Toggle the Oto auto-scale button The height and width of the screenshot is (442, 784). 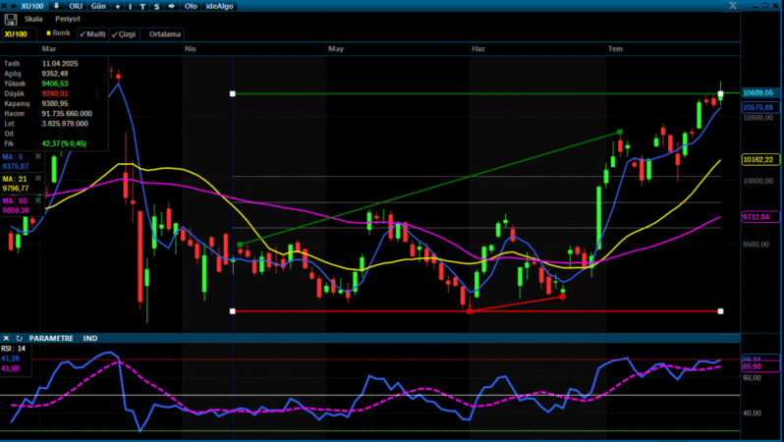tap(191, 6)
